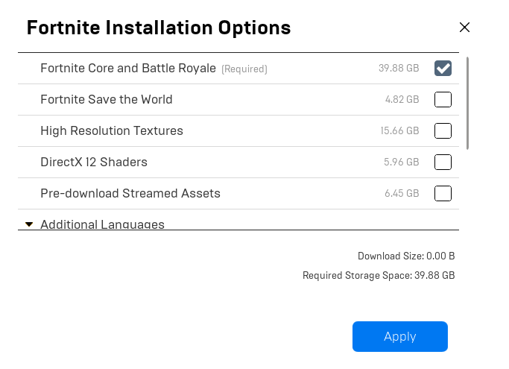Select the Pre-download Streamed Assets label
This screenshot has width=509, height=369.
(130, 194)
